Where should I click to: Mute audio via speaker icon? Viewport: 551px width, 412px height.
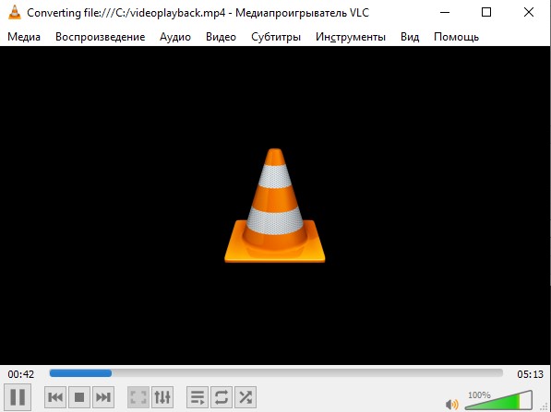click(451, 405)
